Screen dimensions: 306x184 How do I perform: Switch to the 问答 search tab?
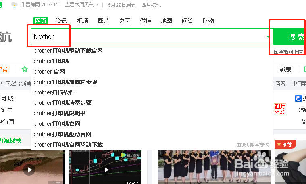click(187, 21)
